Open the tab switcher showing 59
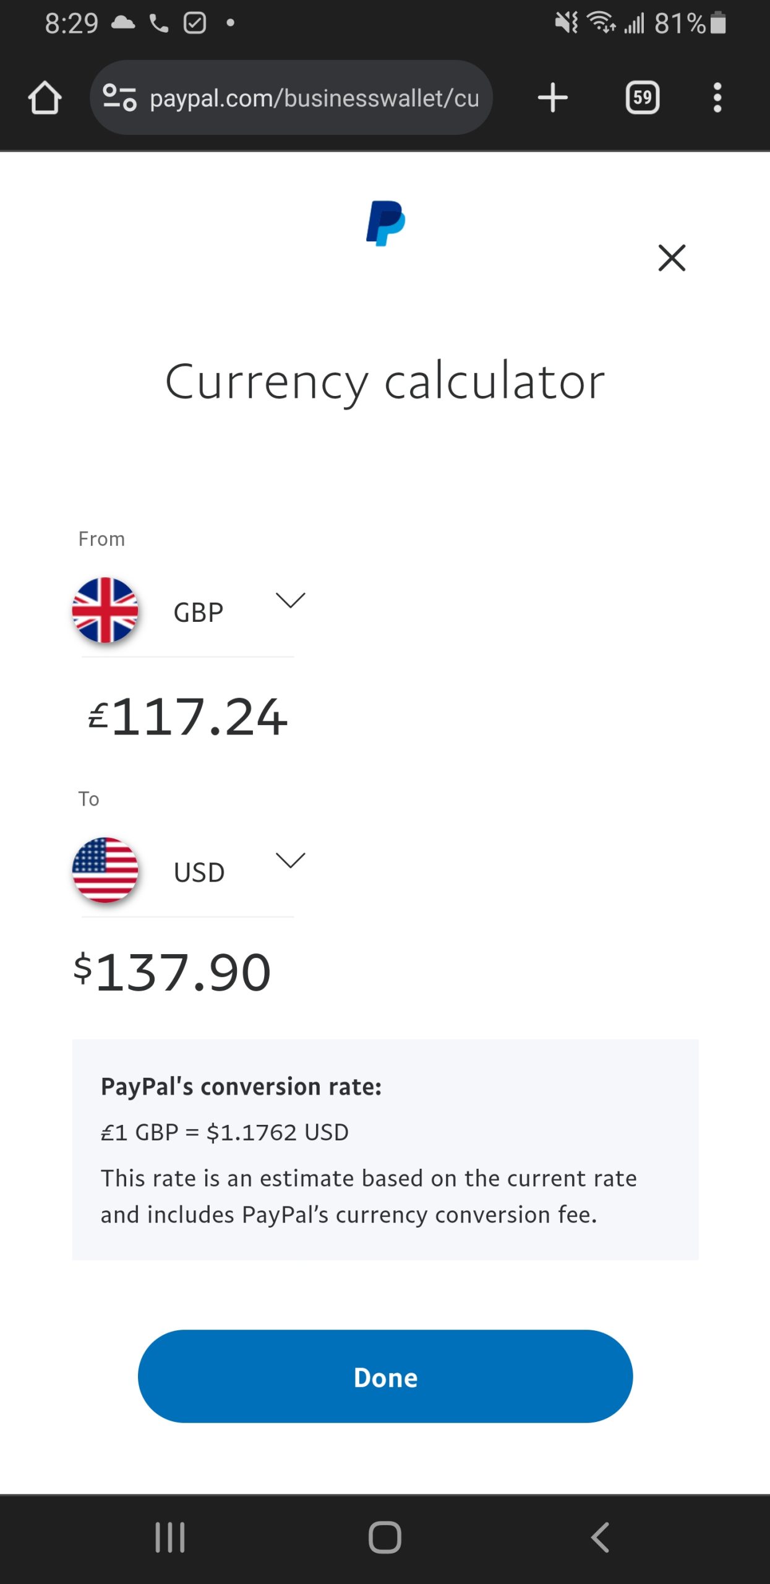Image resolution: width=770 pixels, height=1584 pixels. coord(643,98)
